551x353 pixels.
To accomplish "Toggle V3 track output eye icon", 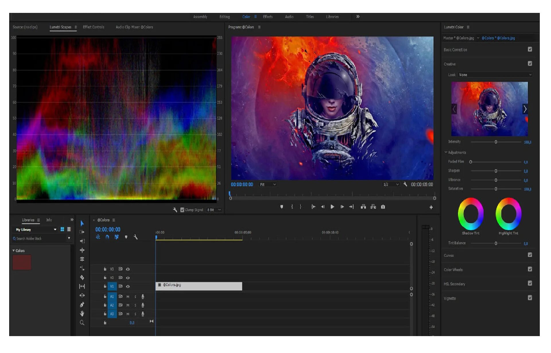I will point(128,269).
